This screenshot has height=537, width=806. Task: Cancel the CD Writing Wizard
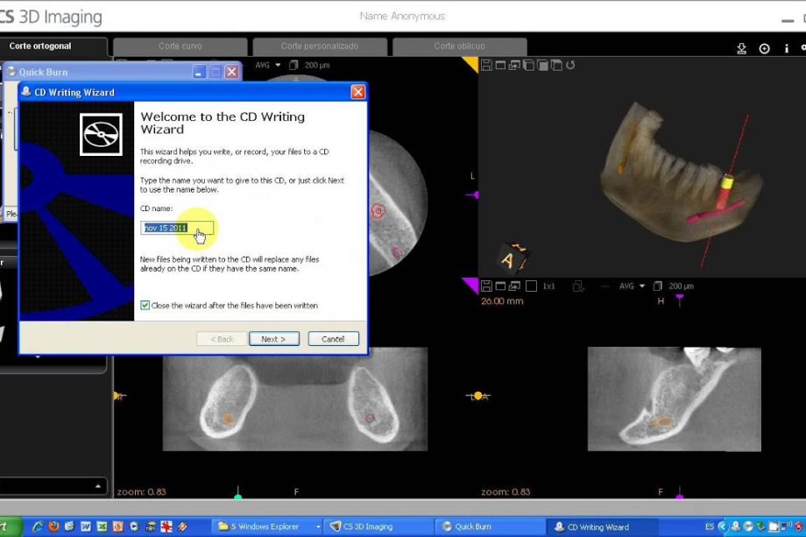333,339
